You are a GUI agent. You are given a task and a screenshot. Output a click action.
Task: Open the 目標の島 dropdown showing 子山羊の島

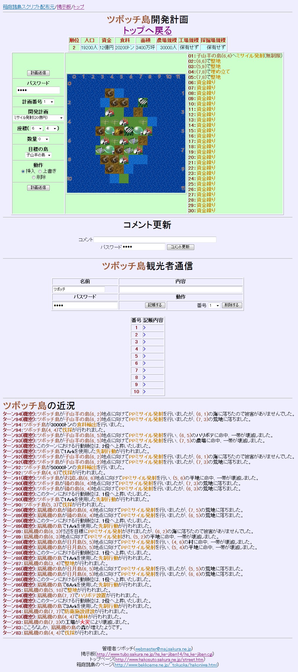(x=38, y=155)
